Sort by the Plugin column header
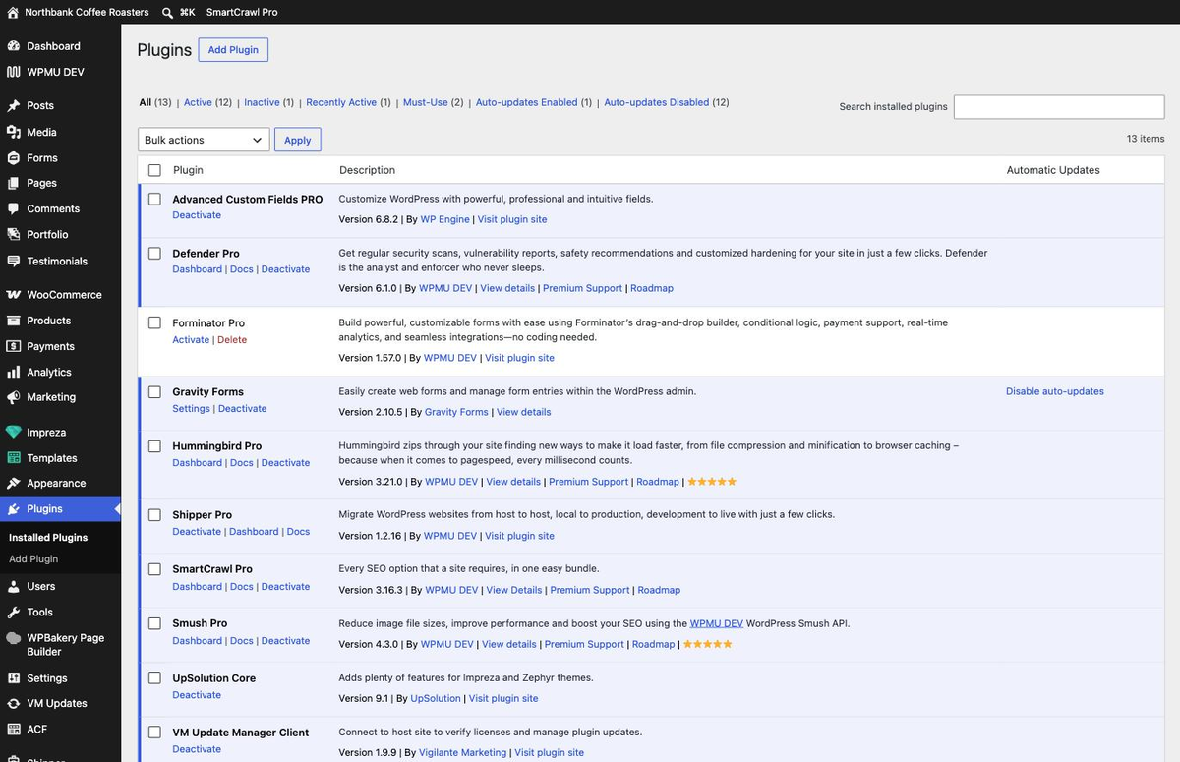 click(x=188, y=170)
